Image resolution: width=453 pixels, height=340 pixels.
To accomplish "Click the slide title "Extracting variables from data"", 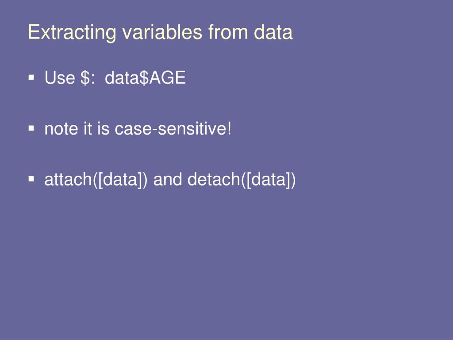I will (x=160, y=32).
